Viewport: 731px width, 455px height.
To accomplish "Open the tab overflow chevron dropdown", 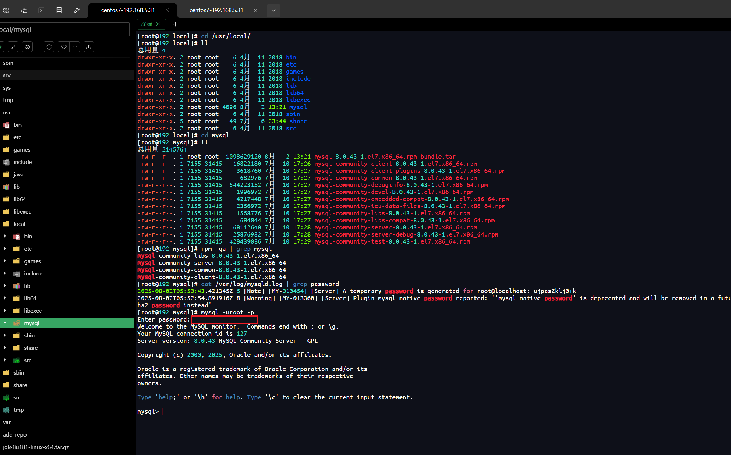I will 273,10.
